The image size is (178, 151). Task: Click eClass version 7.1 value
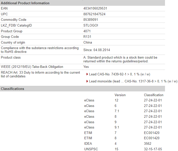point(117,111)
